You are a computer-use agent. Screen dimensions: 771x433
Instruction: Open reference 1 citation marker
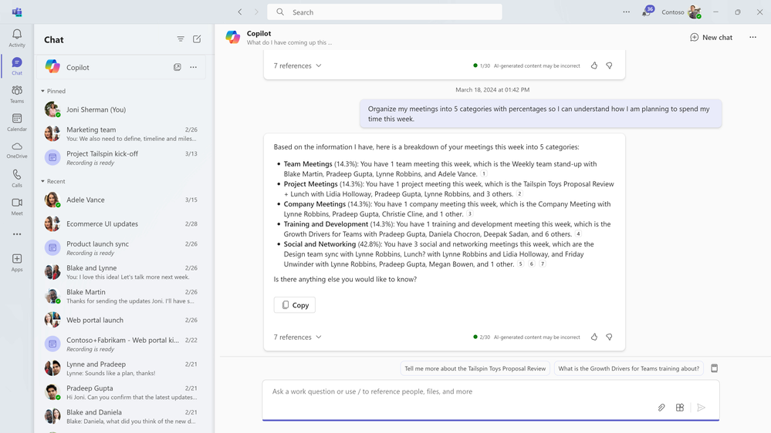tap(484, 174)
